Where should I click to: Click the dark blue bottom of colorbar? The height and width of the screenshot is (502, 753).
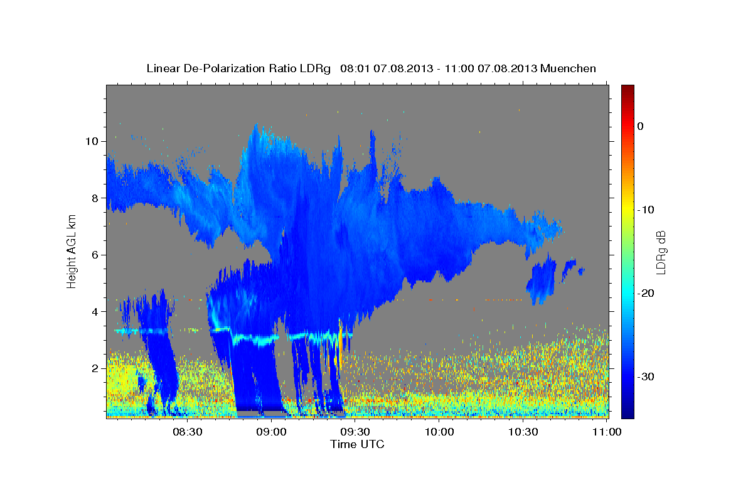(627, 411)
